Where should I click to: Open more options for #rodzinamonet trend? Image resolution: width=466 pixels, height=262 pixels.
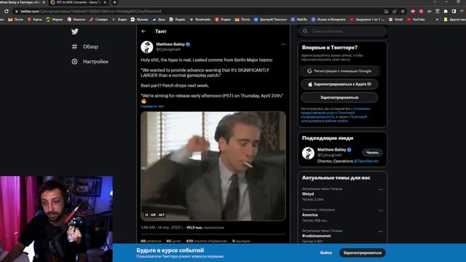tap(380, 231)
